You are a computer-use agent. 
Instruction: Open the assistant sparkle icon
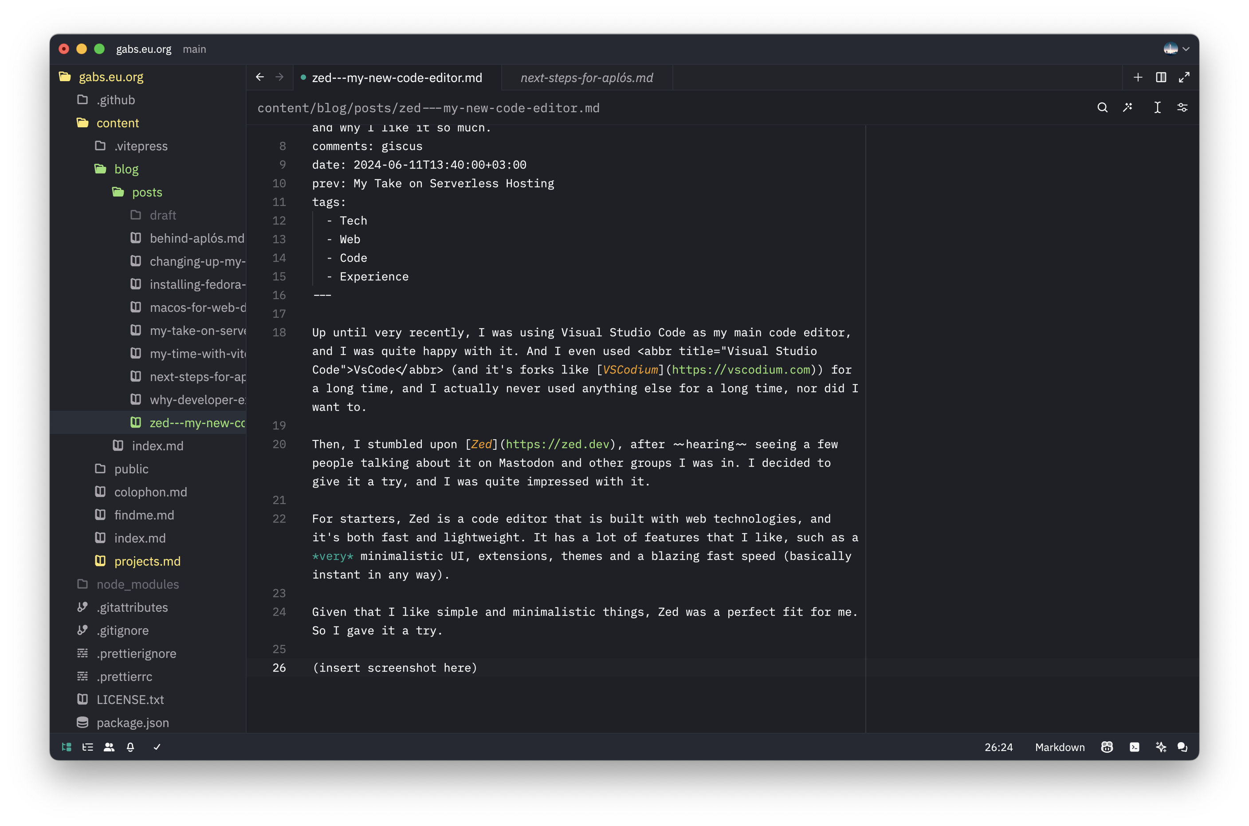click(x=1161, y=747)
